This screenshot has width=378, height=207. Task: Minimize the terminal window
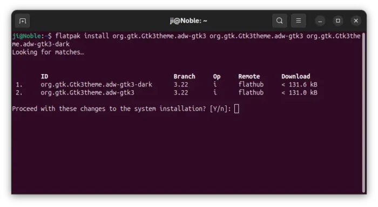point(320,21)
